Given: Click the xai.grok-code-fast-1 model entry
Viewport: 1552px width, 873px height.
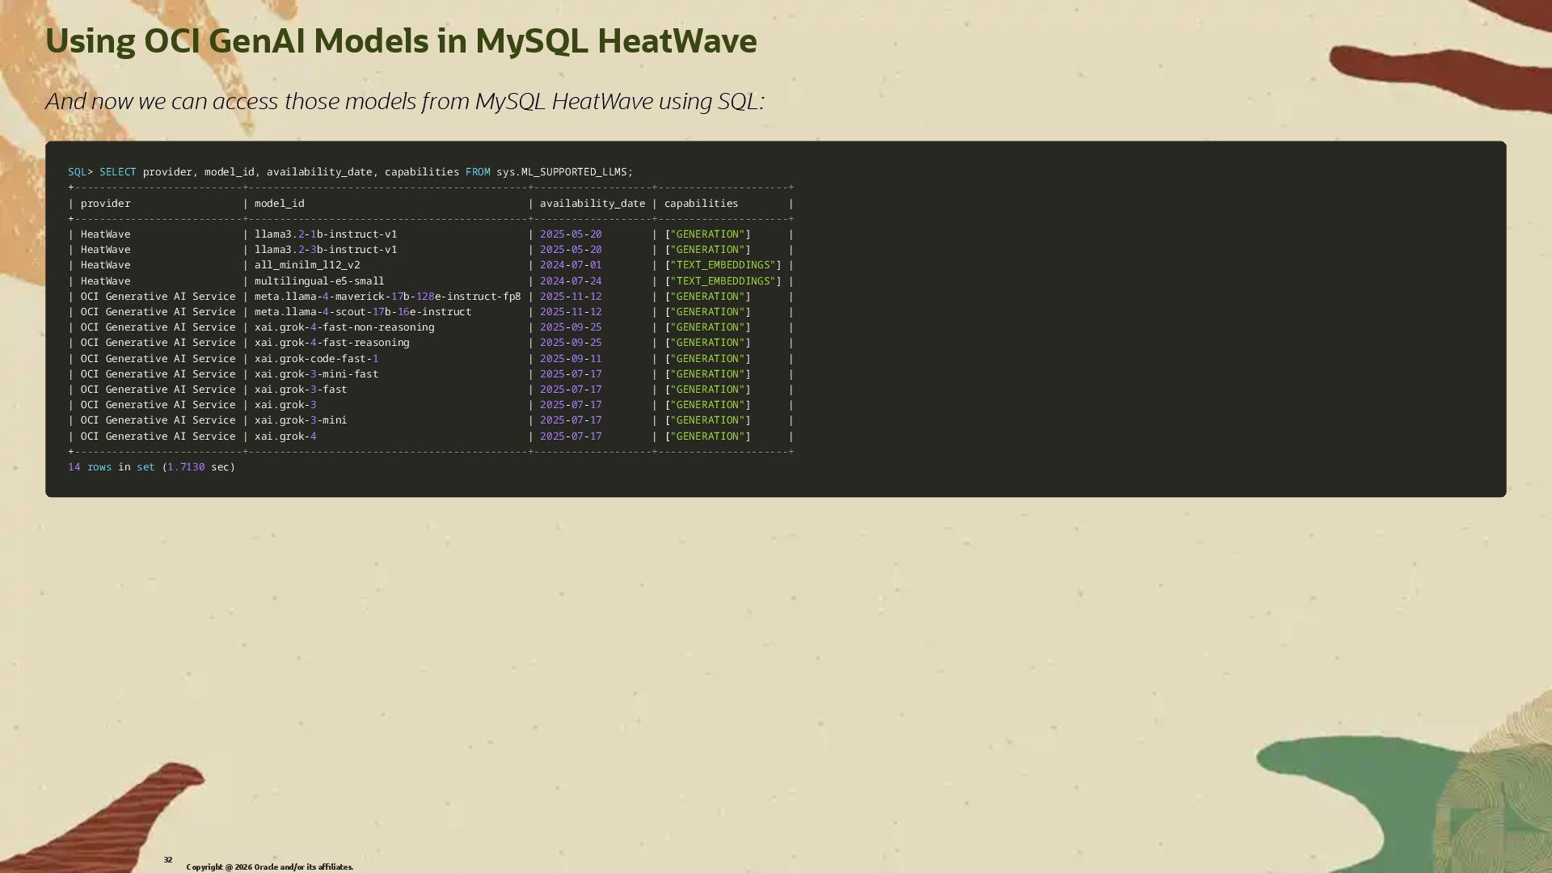Looking at the screenshot, I should click(x=316, y=359).
